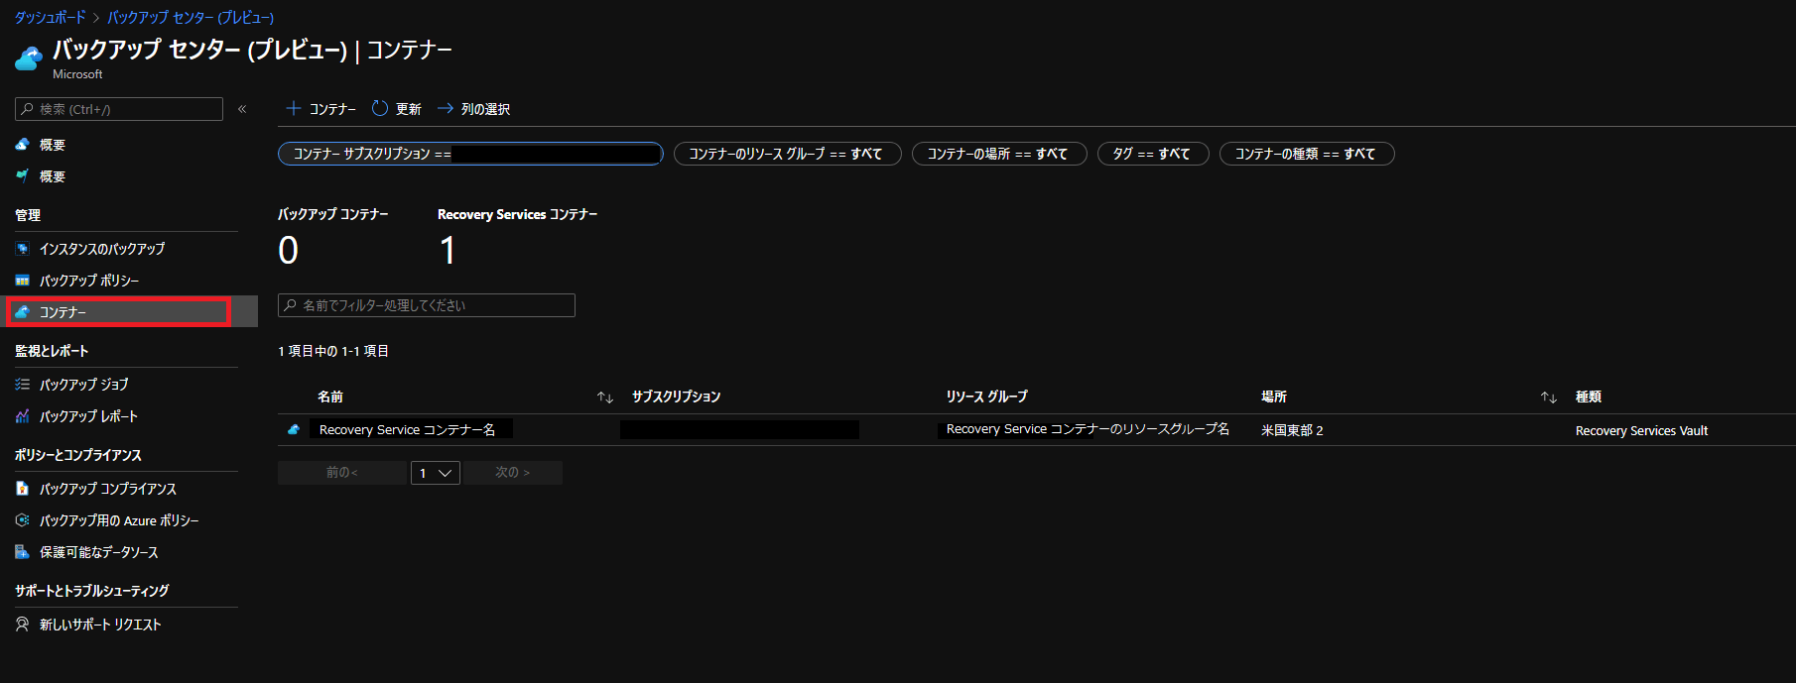Click the Recovery Service コンテナーのリソースグループ名 cell
The image size is (1796, 683).
pos(1088,429)
